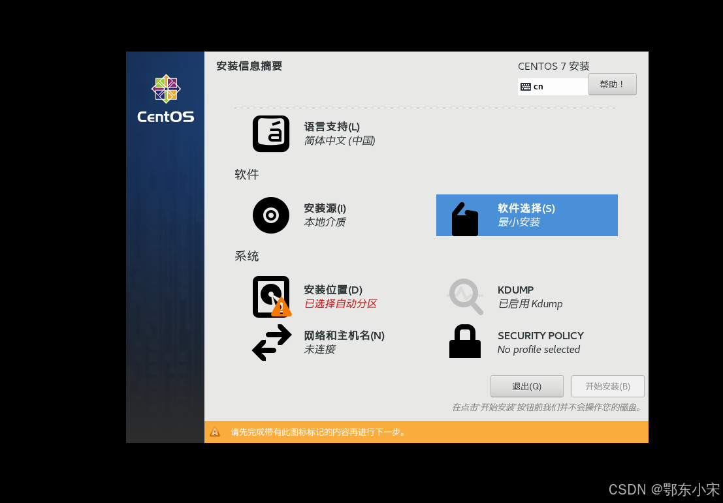This screenshot has height=503, width=723.
Task: Click the 帮助! help button
Action: (x=613, y=84)
